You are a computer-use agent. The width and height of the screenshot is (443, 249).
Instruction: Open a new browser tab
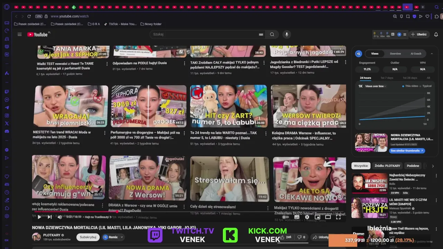tap(423, 7)
